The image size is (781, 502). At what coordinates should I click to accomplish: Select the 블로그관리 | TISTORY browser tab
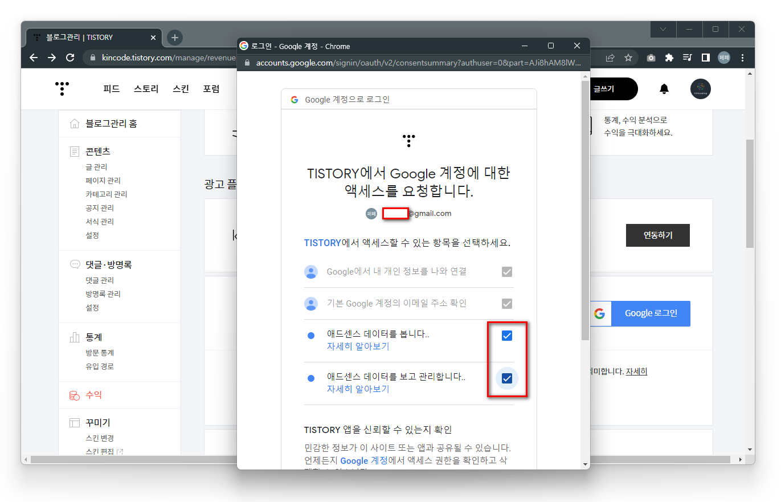click(94, 38)
